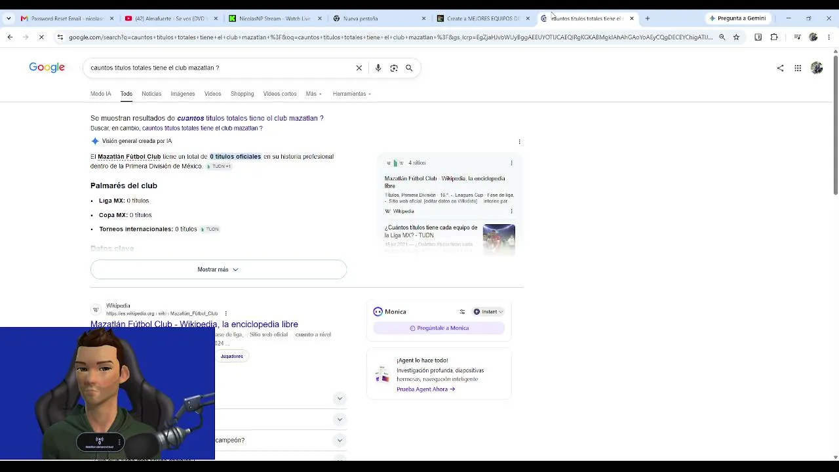The image size is (839, 472).
Task: Switch to the Nueva pestaña tab
Action: 379,18
